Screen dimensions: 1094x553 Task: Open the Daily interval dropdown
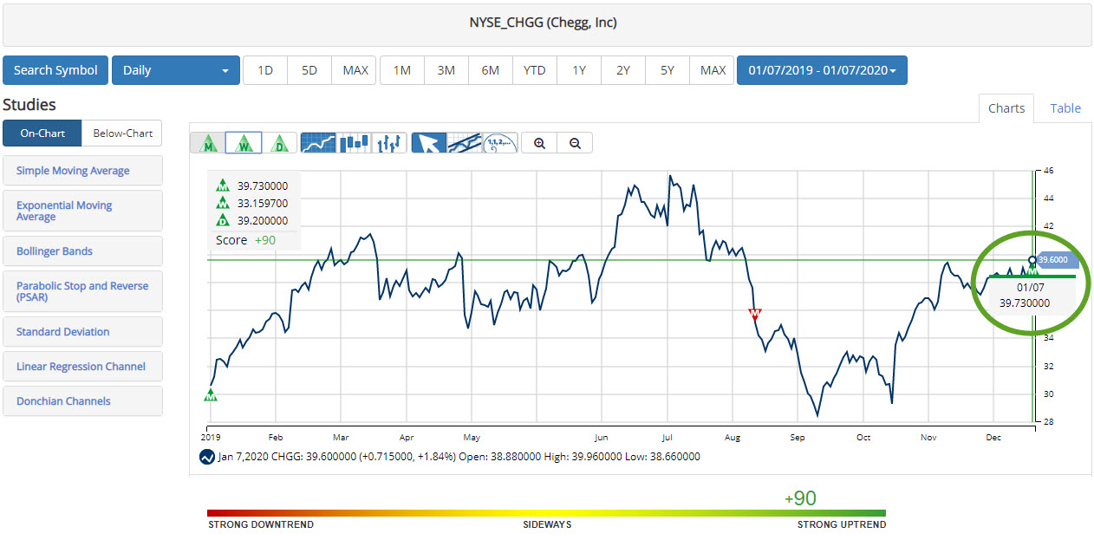pos(176,70)
